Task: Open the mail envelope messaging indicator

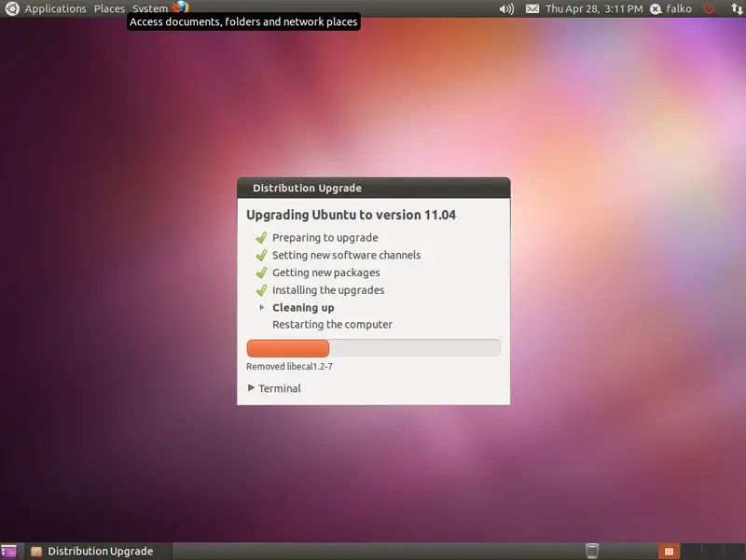Action: tap(532, 8)
